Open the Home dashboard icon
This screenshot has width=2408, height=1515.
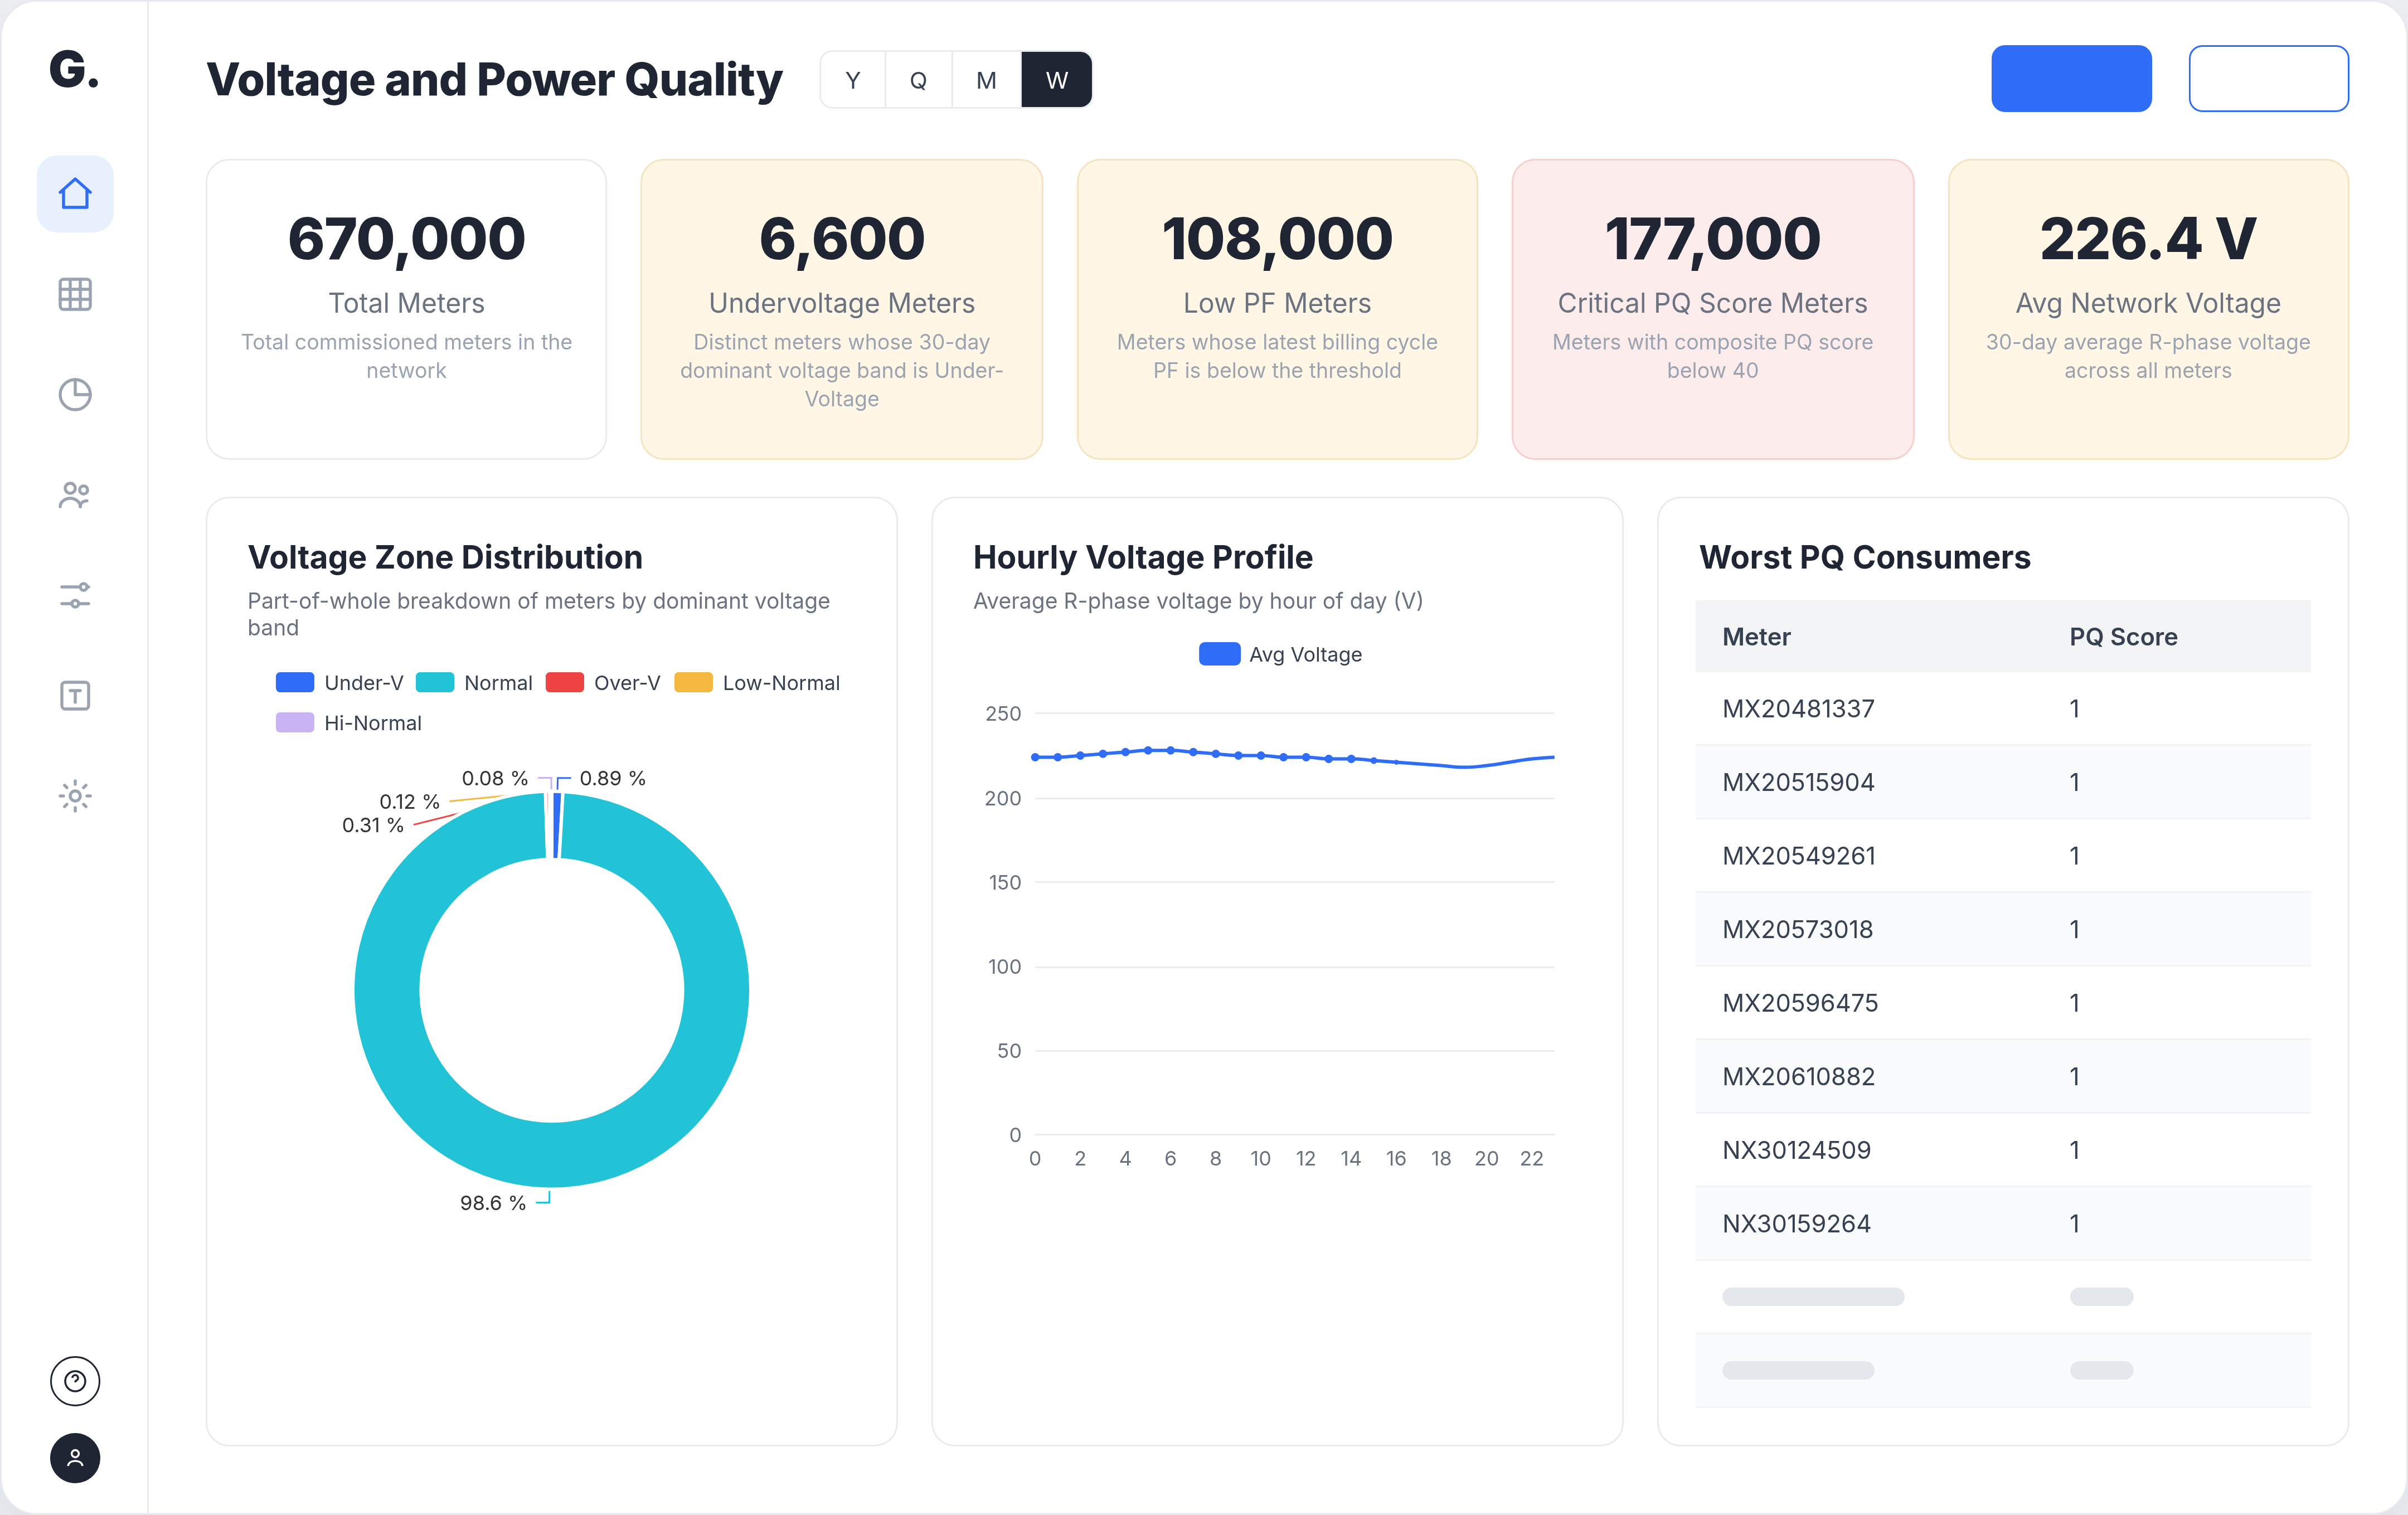click(75, 194)
